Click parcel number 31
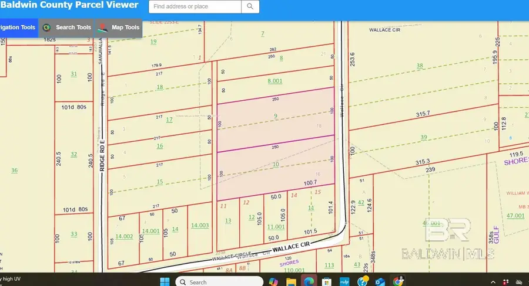The image size is (529, 286). point(73,74)
